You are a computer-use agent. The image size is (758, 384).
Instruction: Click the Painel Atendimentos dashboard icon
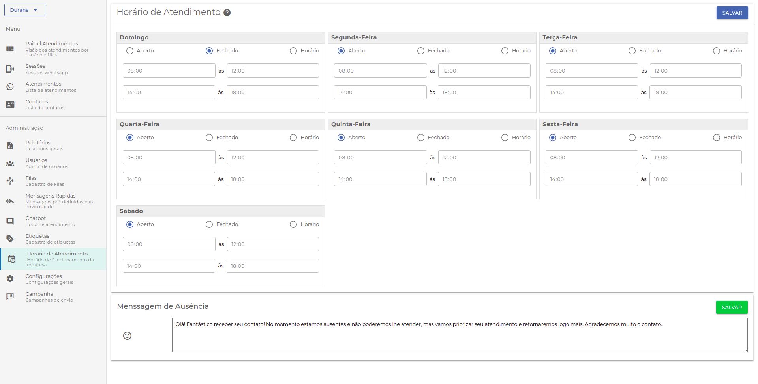pyautogui.click(x=10, y=49)
